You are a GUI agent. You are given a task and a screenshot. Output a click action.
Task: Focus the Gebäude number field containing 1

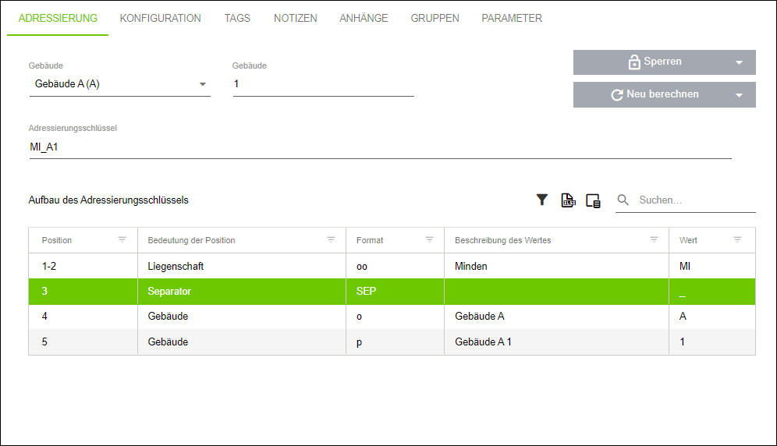click(x=324, y=83)
